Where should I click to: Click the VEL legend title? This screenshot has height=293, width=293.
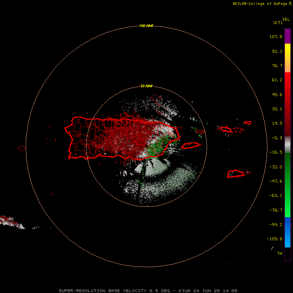(286, 20)
